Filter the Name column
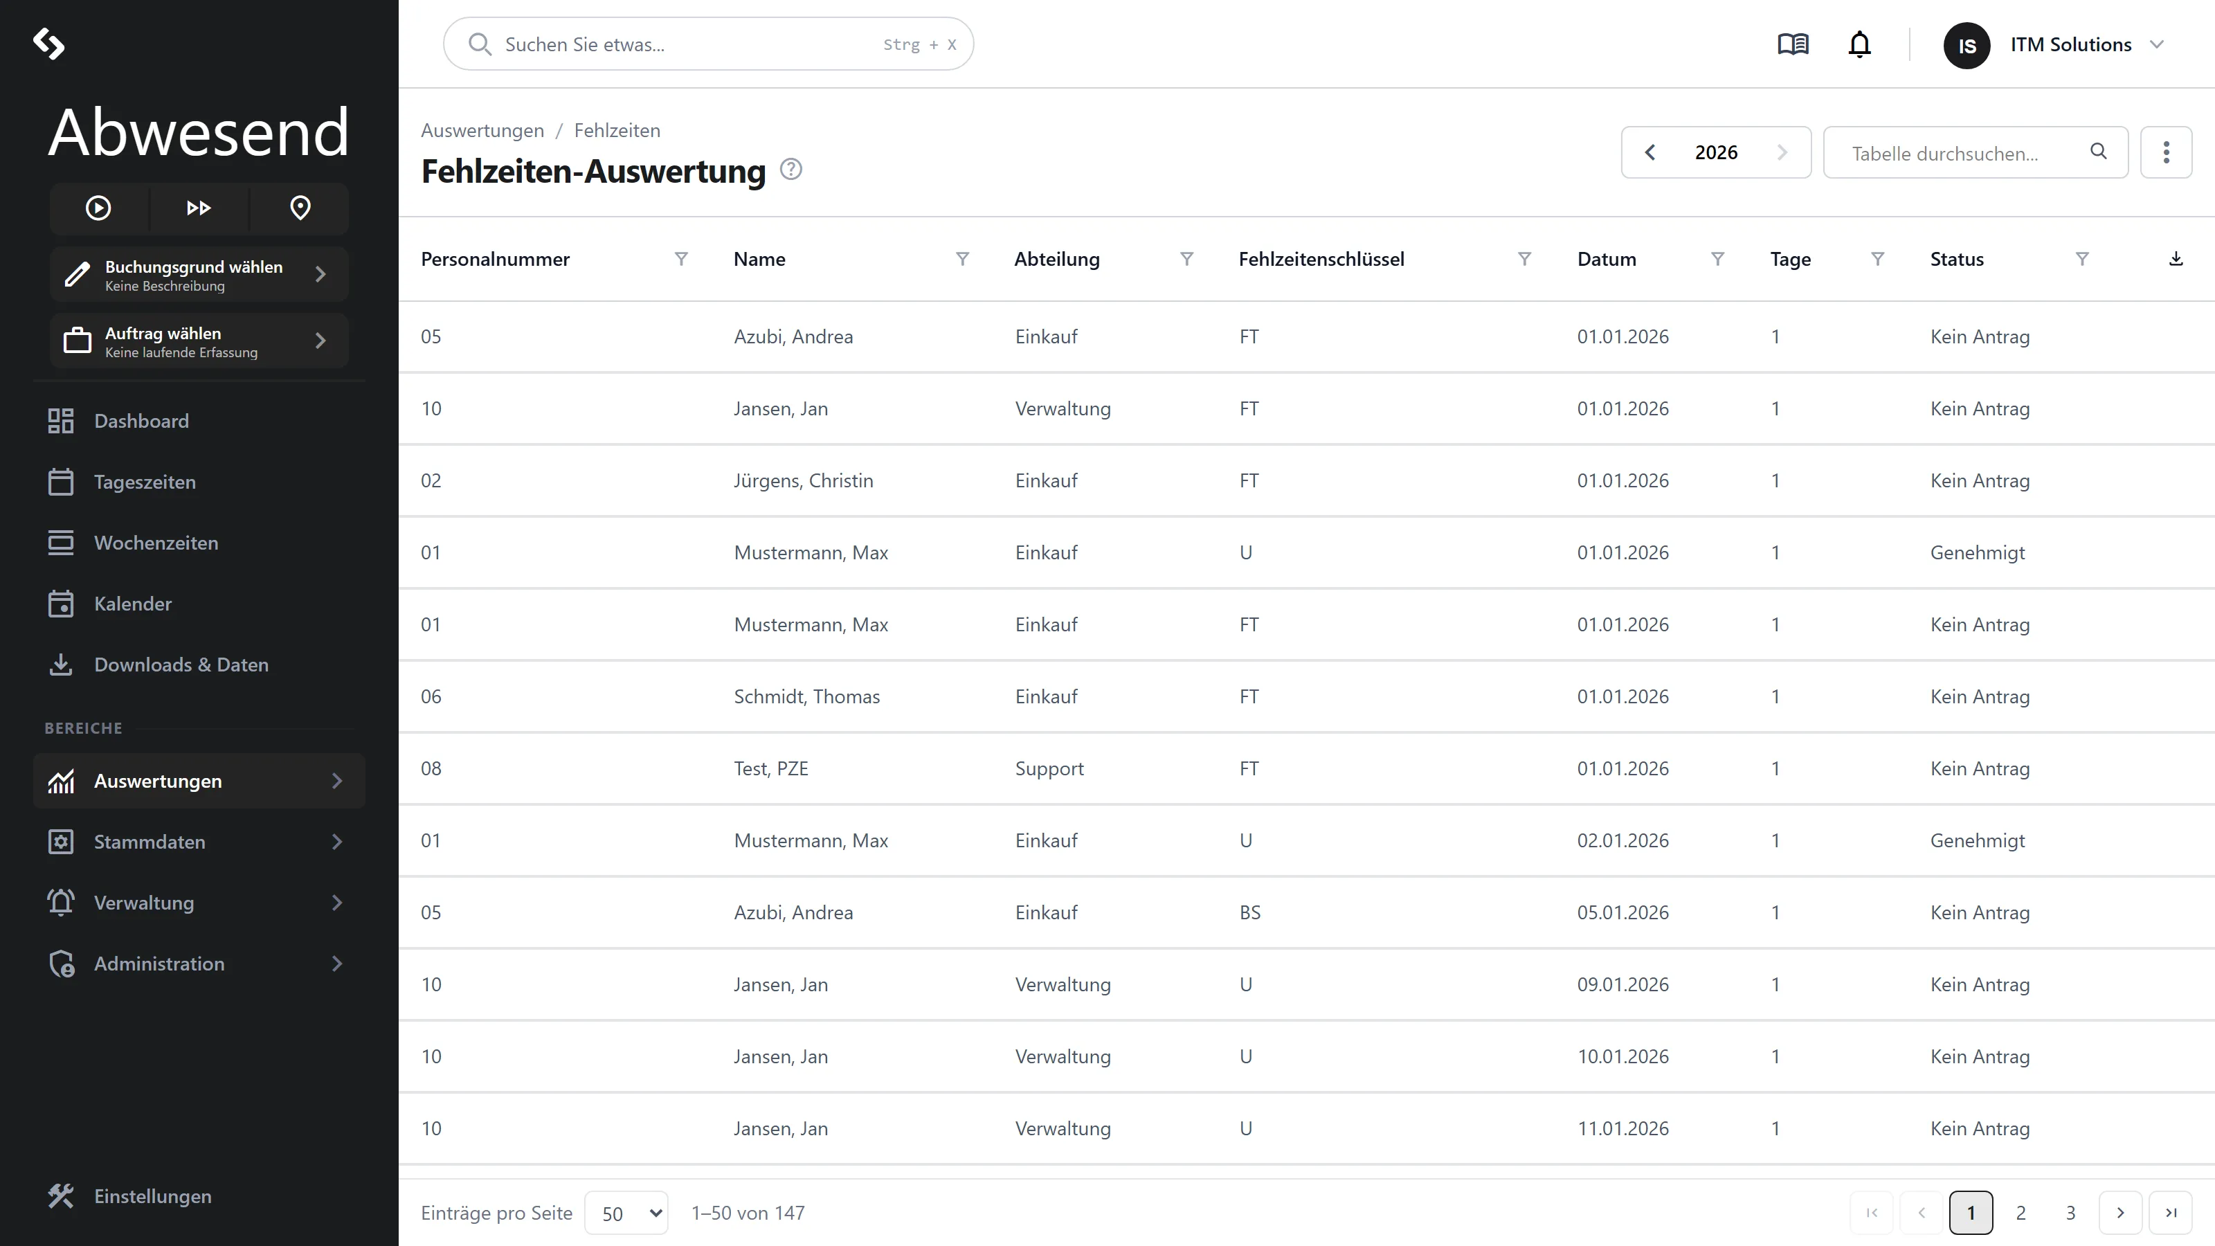Screen dimensions: 2215x1246 pos(962,259)
